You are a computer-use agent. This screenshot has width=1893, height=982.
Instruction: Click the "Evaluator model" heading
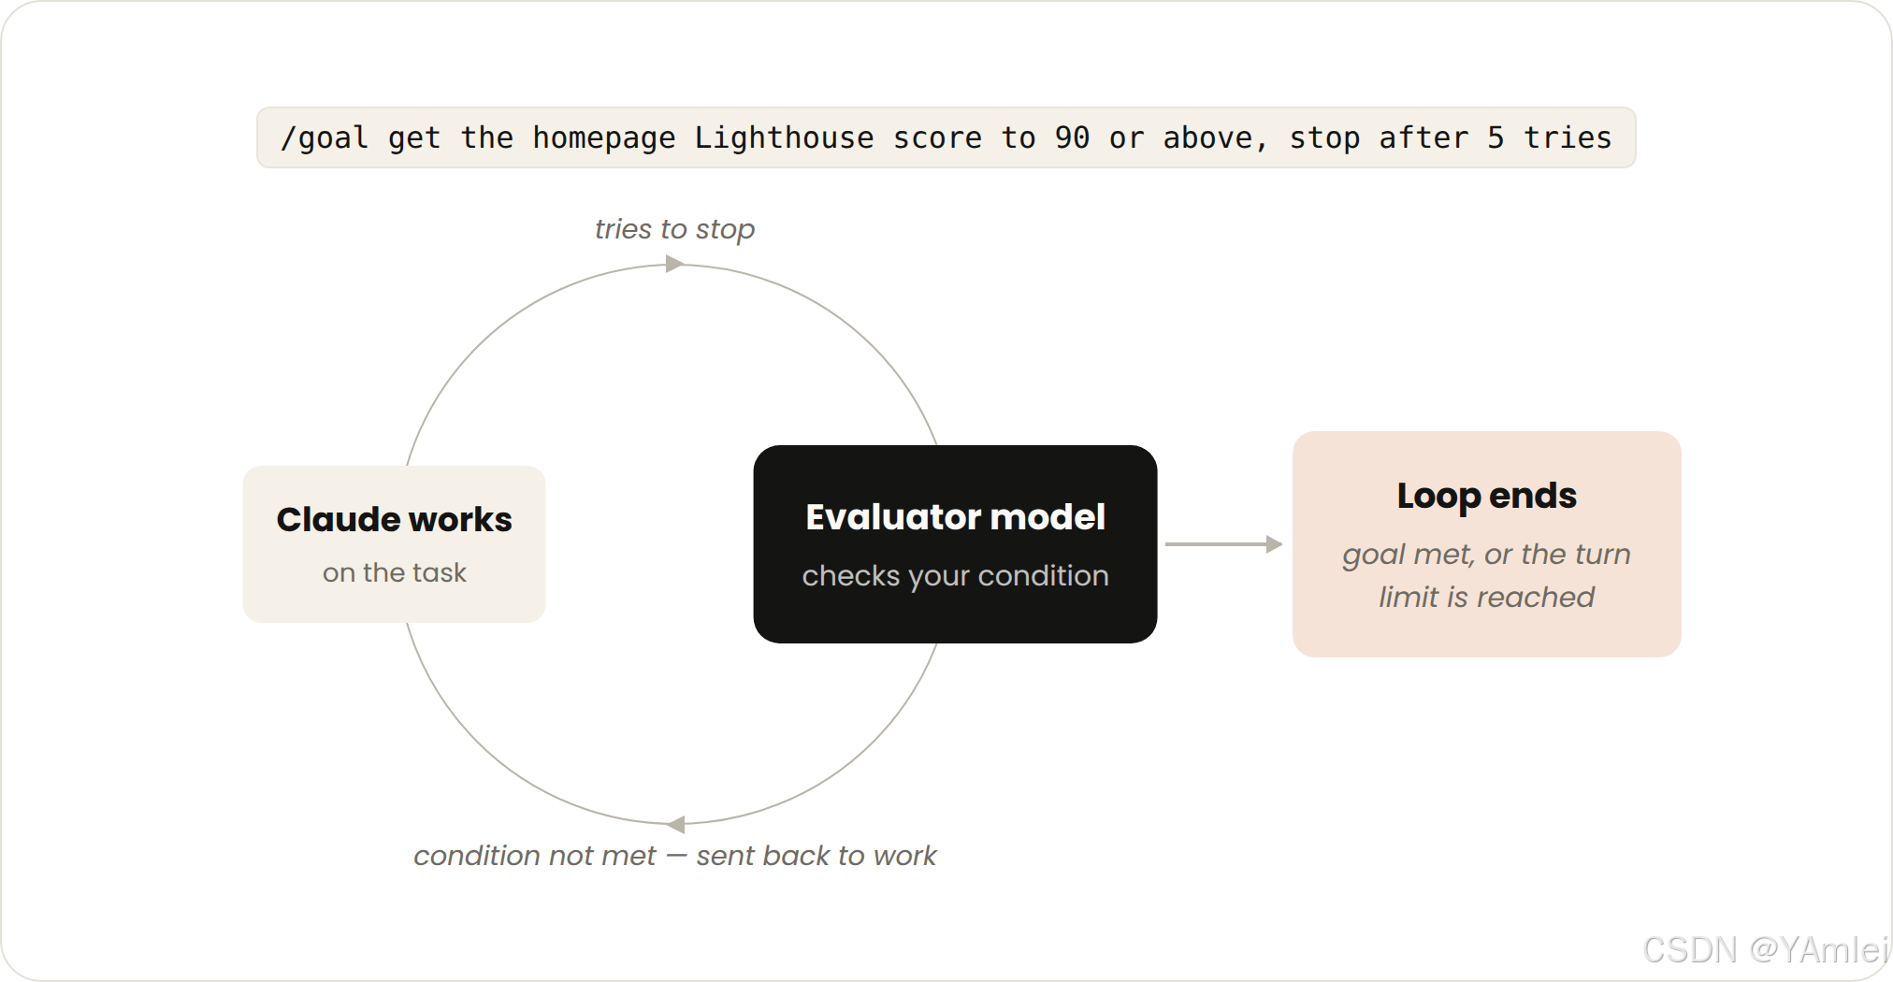point(955,517)
